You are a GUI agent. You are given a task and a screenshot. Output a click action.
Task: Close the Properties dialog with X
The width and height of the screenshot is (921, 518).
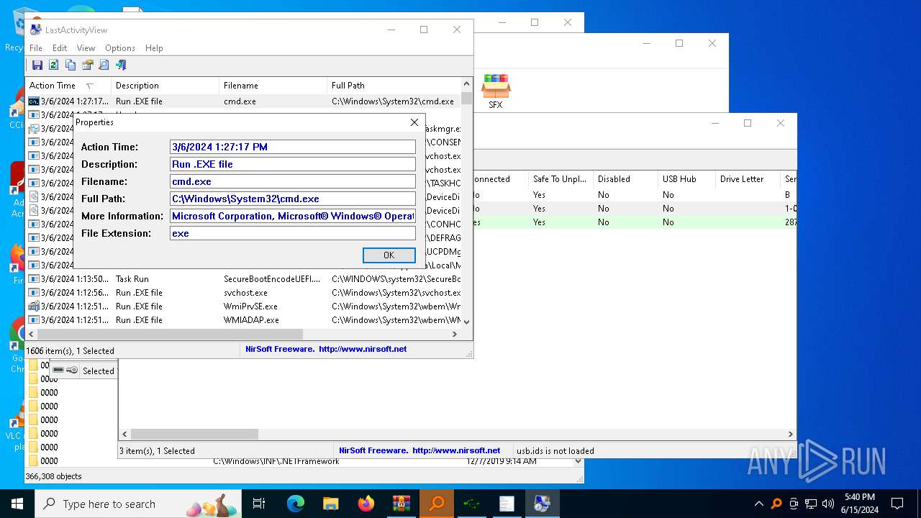point(414,122)
